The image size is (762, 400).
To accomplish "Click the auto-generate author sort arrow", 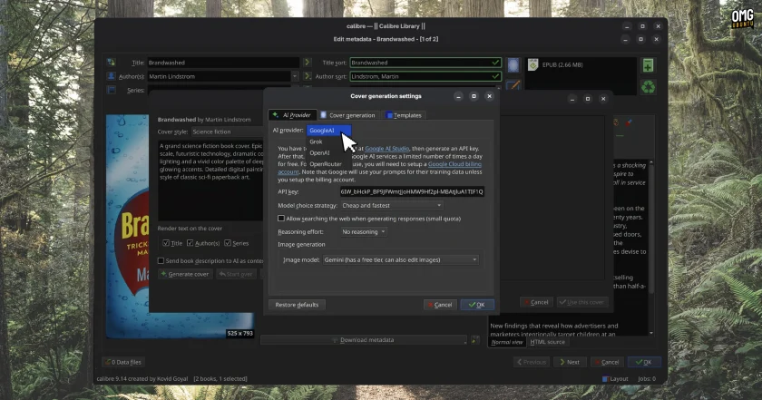I will point(308,76).
